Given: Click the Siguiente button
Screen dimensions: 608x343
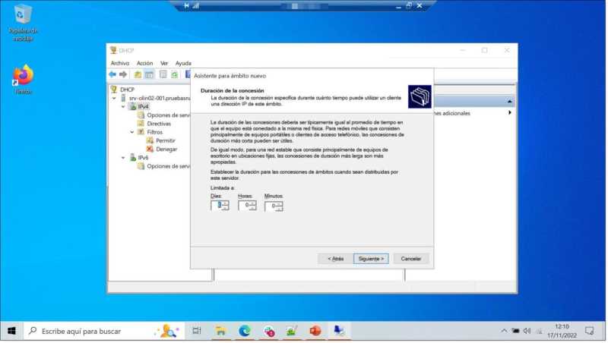Looking at the screenshot, I should pos(371,259).
